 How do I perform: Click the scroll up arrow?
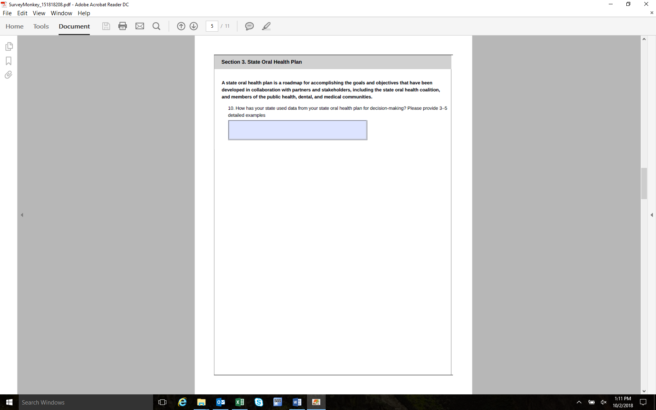pyautogui.click(x=644, y=39)
